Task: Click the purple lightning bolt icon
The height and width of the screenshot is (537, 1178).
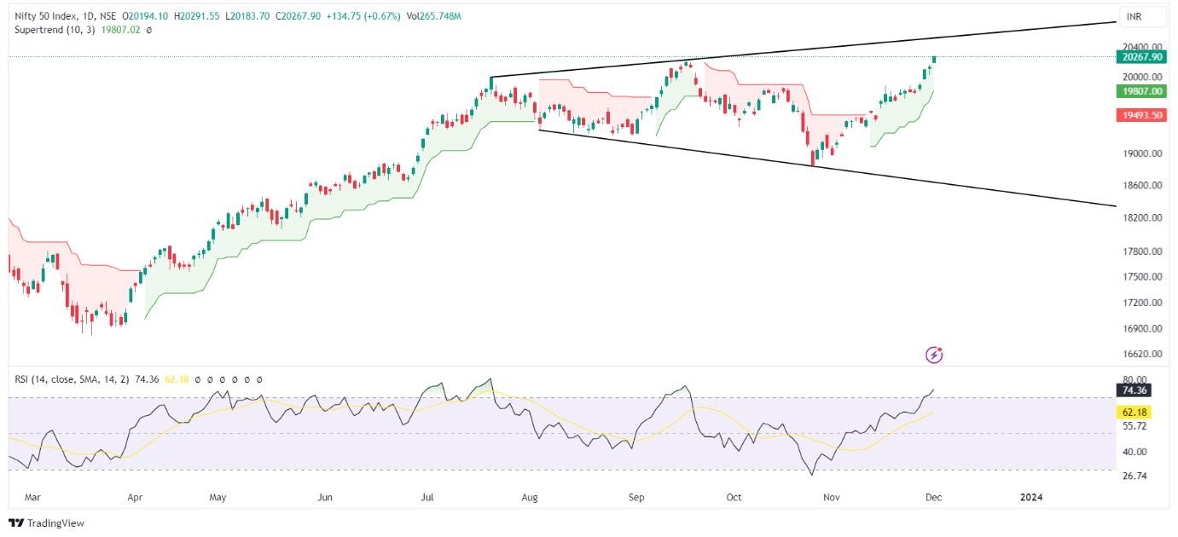Action: pyautogui.click(x=934, y=354)
